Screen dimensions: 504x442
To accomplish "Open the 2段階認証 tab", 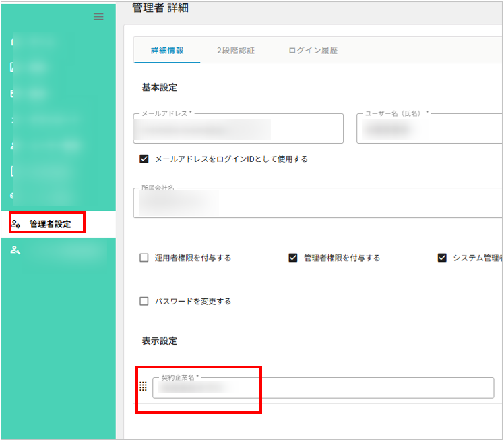I will coord(236,51).
